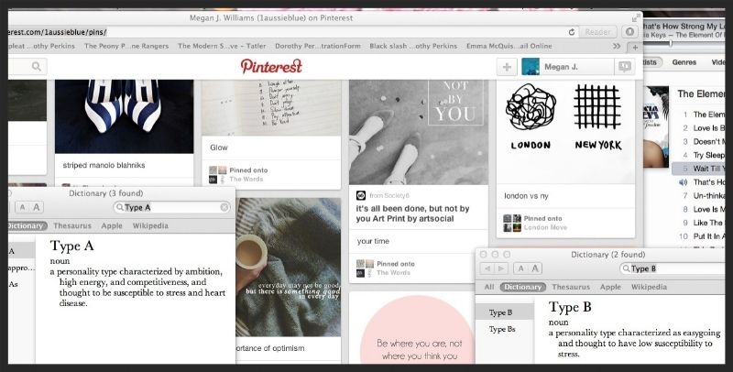The width and height of the screenshot is (733, 372).
Task: Adjust the iTunes volume slider
Action: coord(671,43)
